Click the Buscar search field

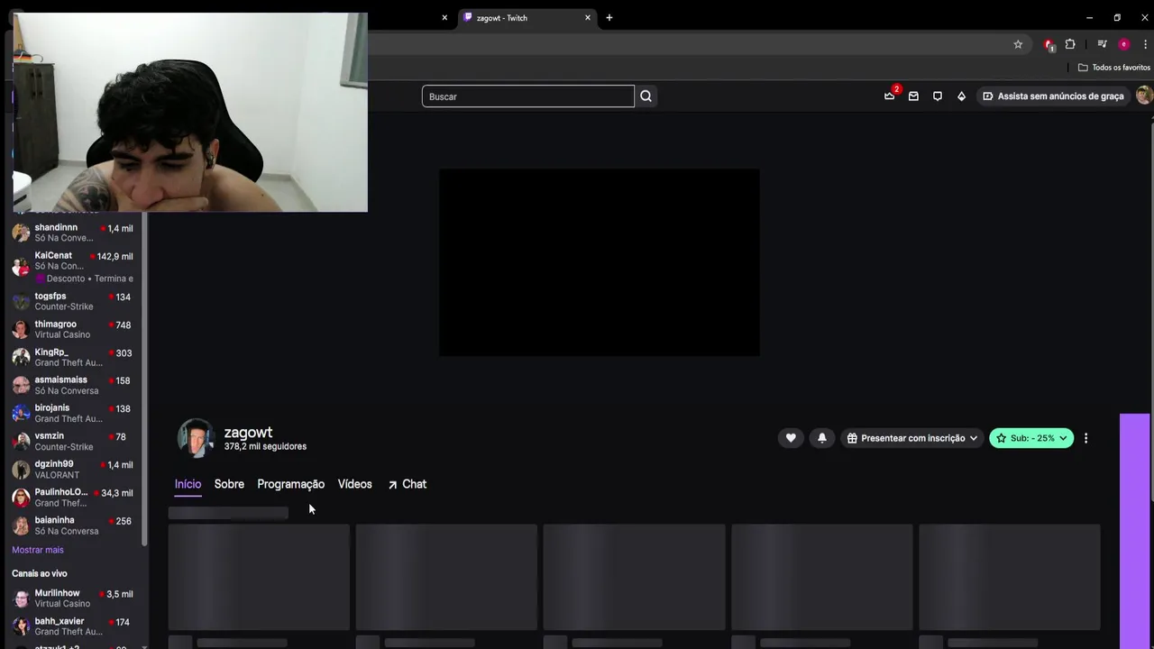(x=528, y=96)
